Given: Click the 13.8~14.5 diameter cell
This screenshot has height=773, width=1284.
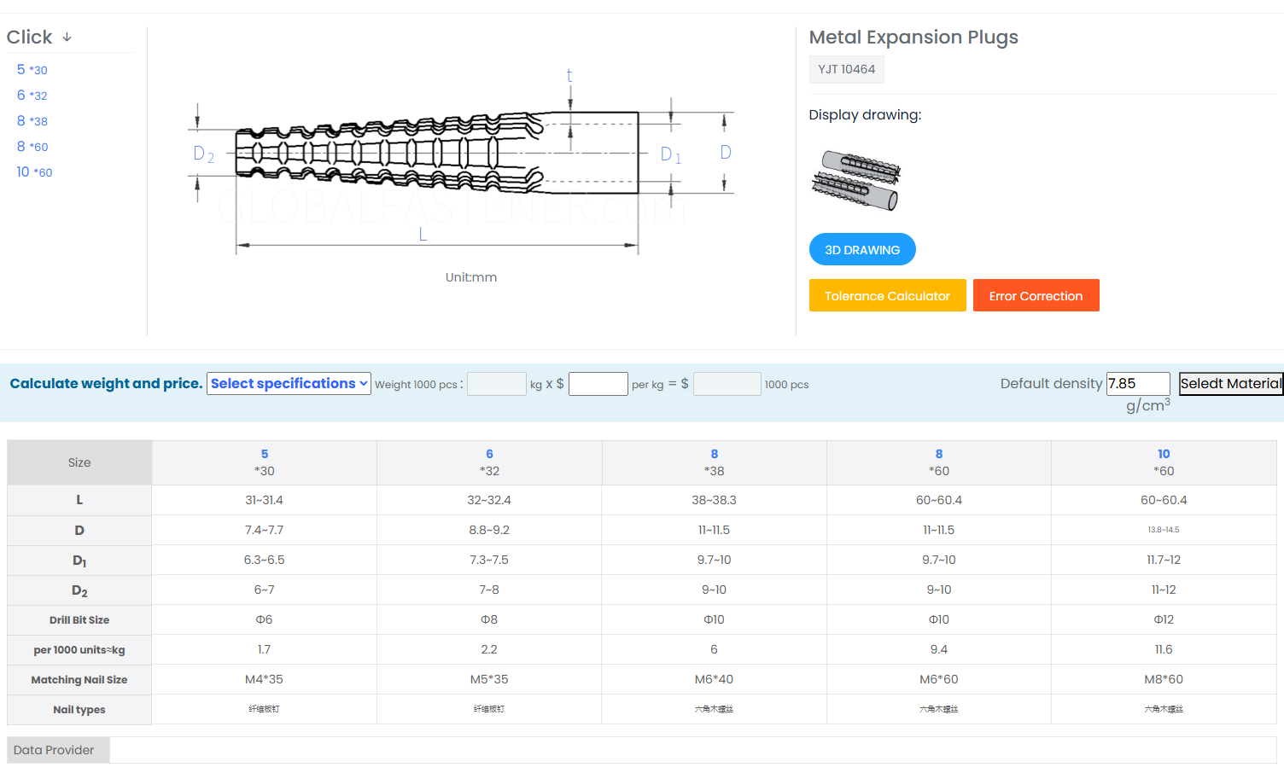Looking at the screenshot, I should 1164,530.
